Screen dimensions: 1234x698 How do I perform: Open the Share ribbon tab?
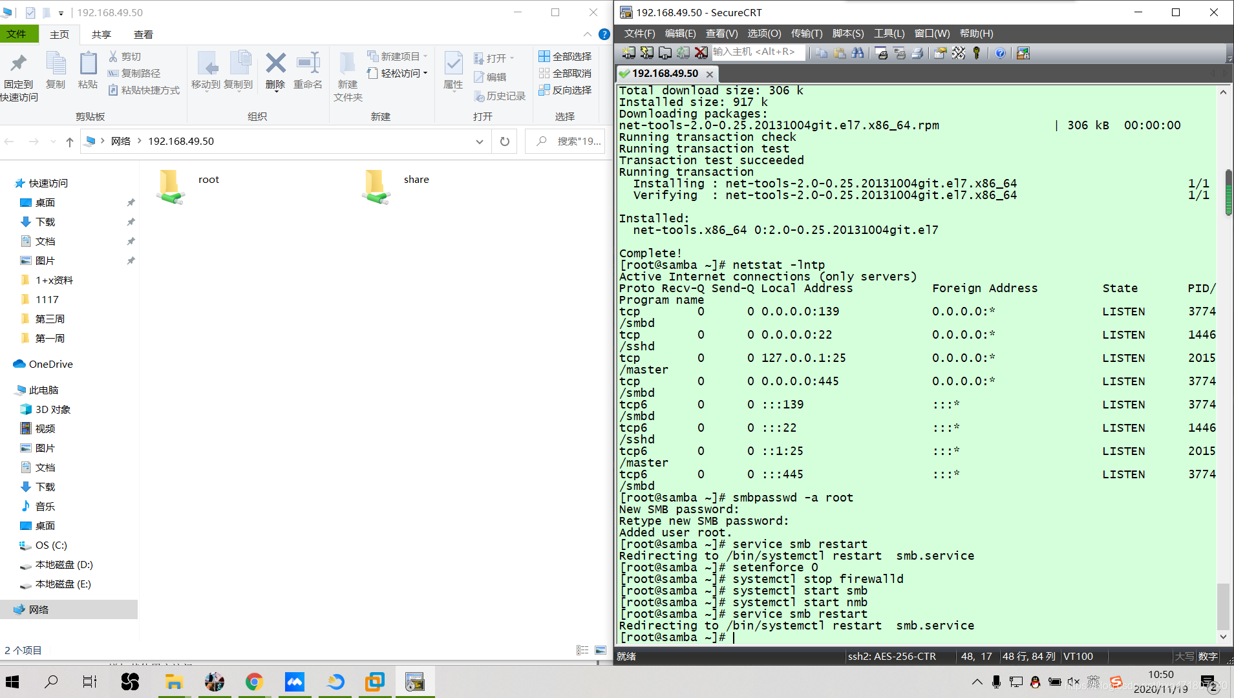click(x=101, y=34)
